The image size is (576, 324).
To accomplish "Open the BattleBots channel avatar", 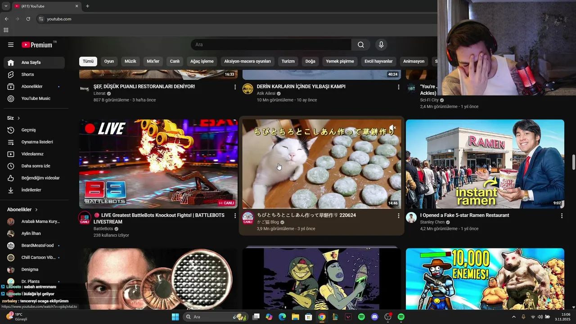I will pyautogui.click(x=85, y=218).
